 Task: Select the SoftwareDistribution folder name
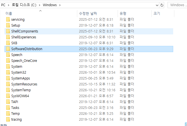[27, 49]
